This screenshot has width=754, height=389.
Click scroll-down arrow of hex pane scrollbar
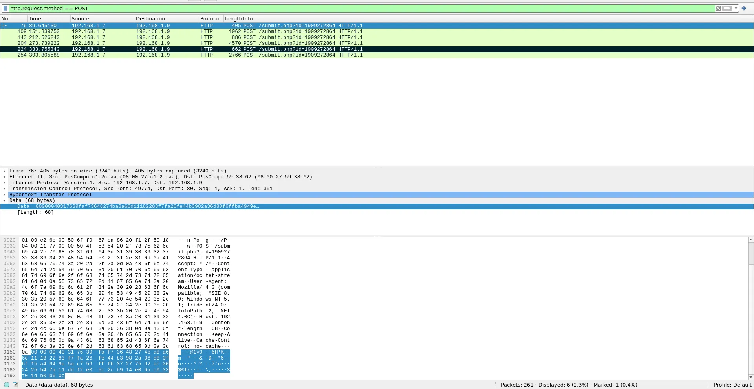tap(751, 377)
